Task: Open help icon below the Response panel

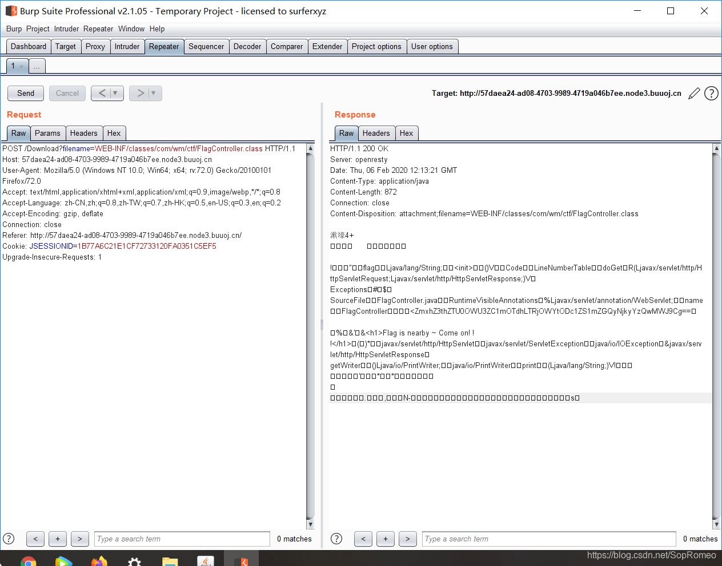Action: pos(336,539)
